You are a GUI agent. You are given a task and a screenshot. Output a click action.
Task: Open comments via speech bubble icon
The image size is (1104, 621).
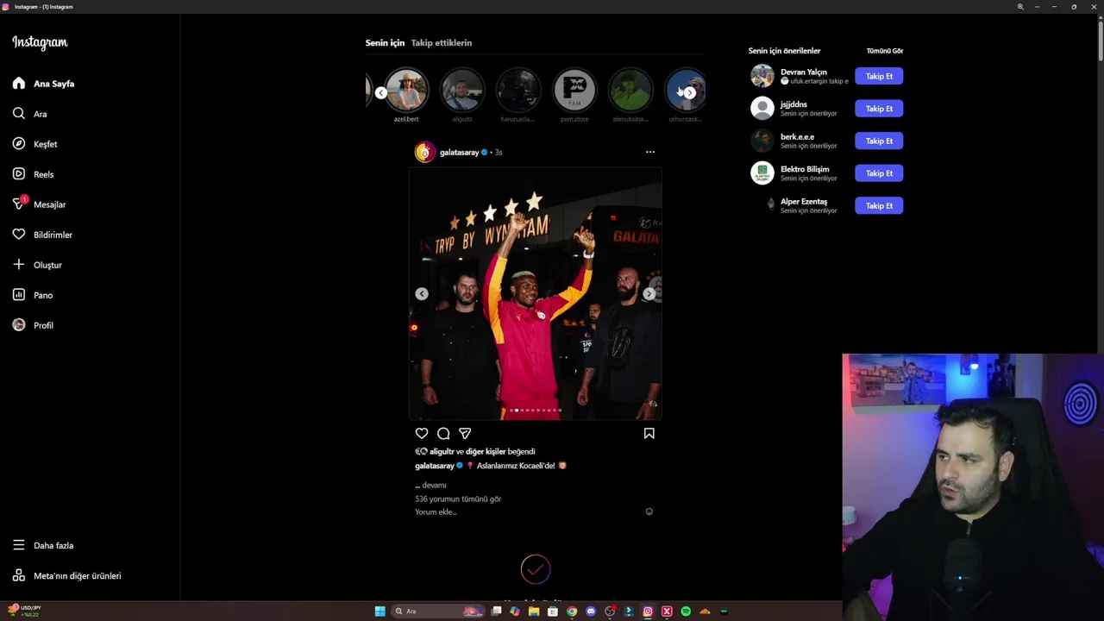click(443, 434)
